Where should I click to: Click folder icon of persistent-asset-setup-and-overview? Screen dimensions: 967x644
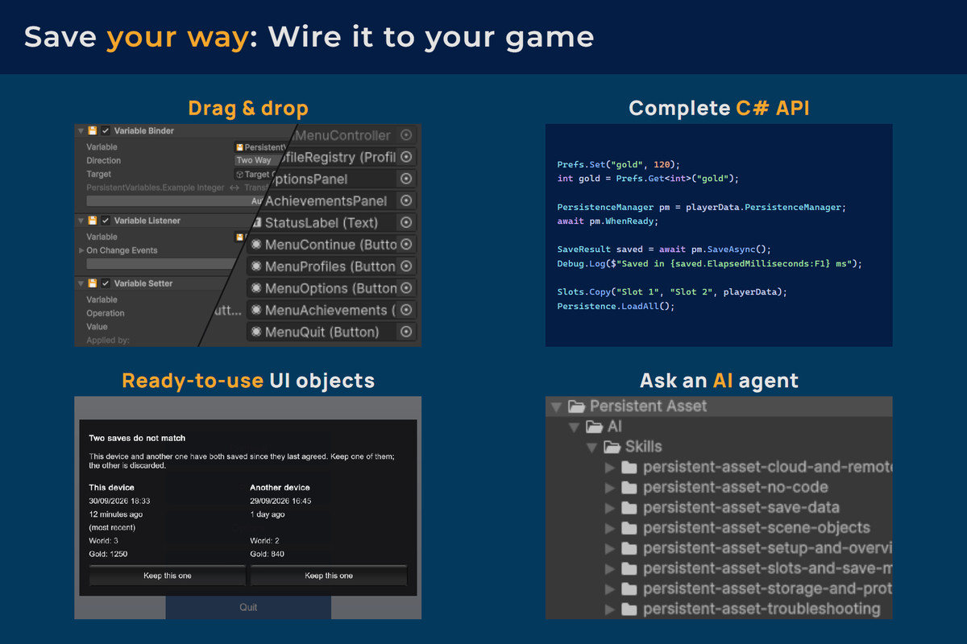(x=629, y=548)
